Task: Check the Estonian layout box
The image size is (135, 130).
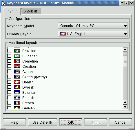Action: point(10,92)
